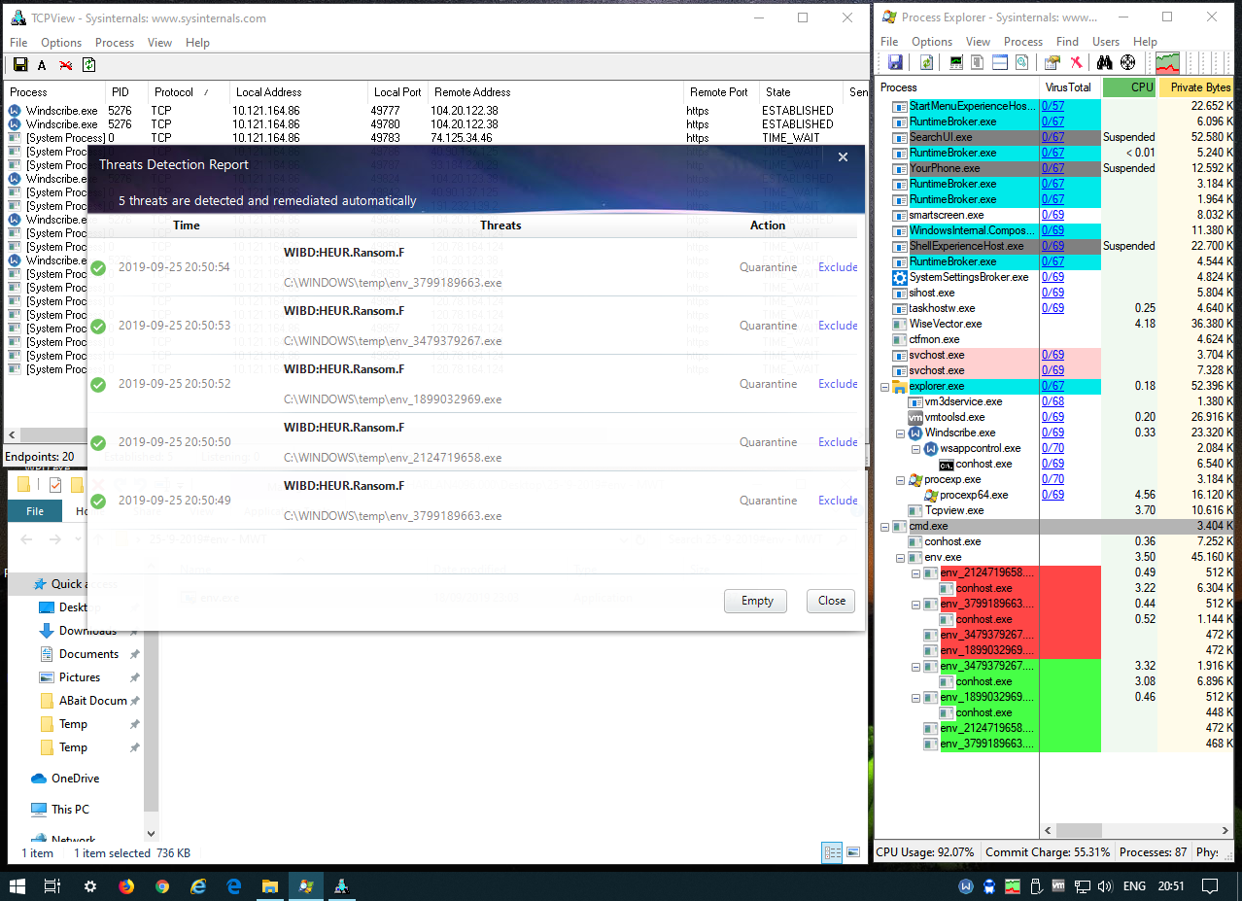Screen dimensions: 1242x901
Task: Open Properties icon in Process Explorer toolbar
Action: point(1052,63)
